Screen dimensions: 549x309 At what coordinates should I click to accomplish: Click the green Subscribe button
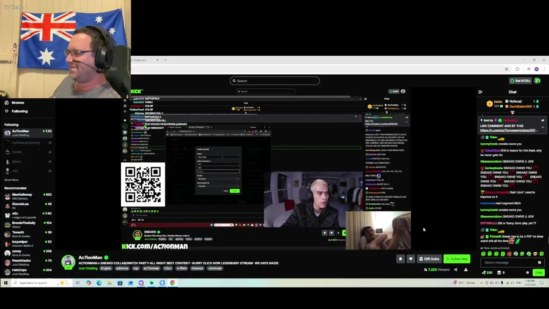click(457, 259)
